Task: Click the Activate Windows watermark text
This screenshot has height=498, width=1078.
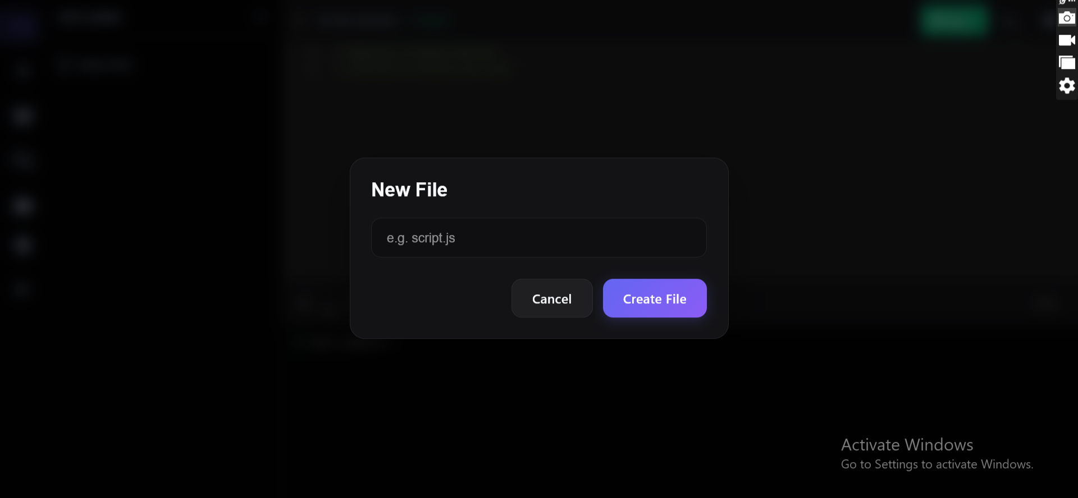Action: [907, 445]
